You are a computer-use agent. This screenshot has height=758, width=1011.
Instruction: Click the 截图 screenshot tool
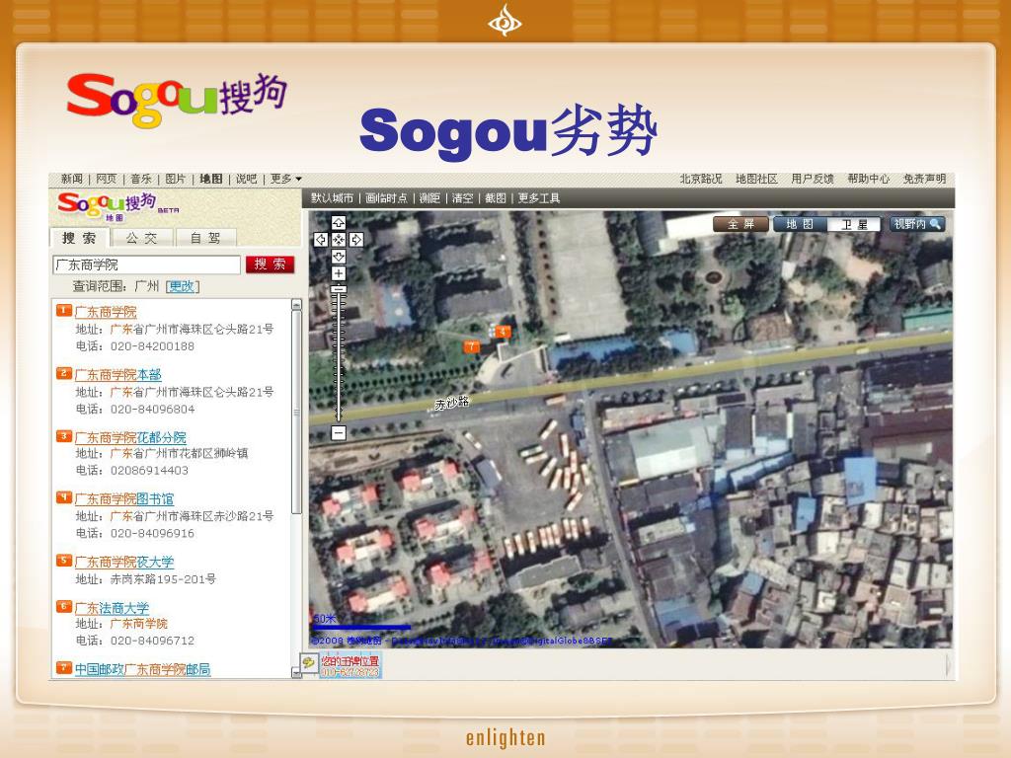tap(496, 198)
